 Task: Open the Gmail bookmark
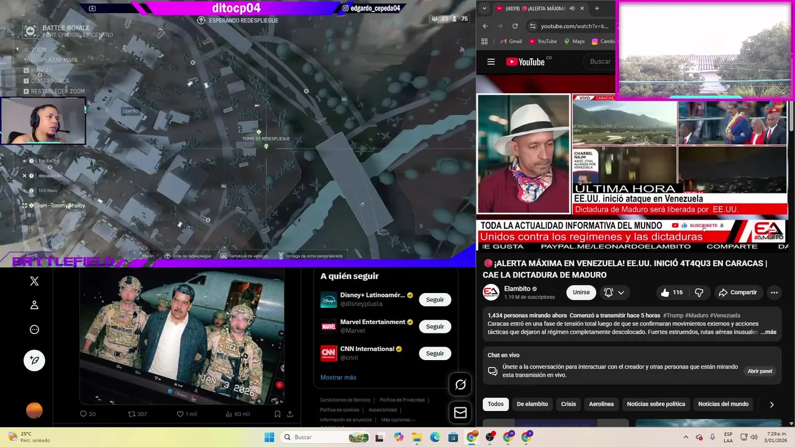(511, 42)
